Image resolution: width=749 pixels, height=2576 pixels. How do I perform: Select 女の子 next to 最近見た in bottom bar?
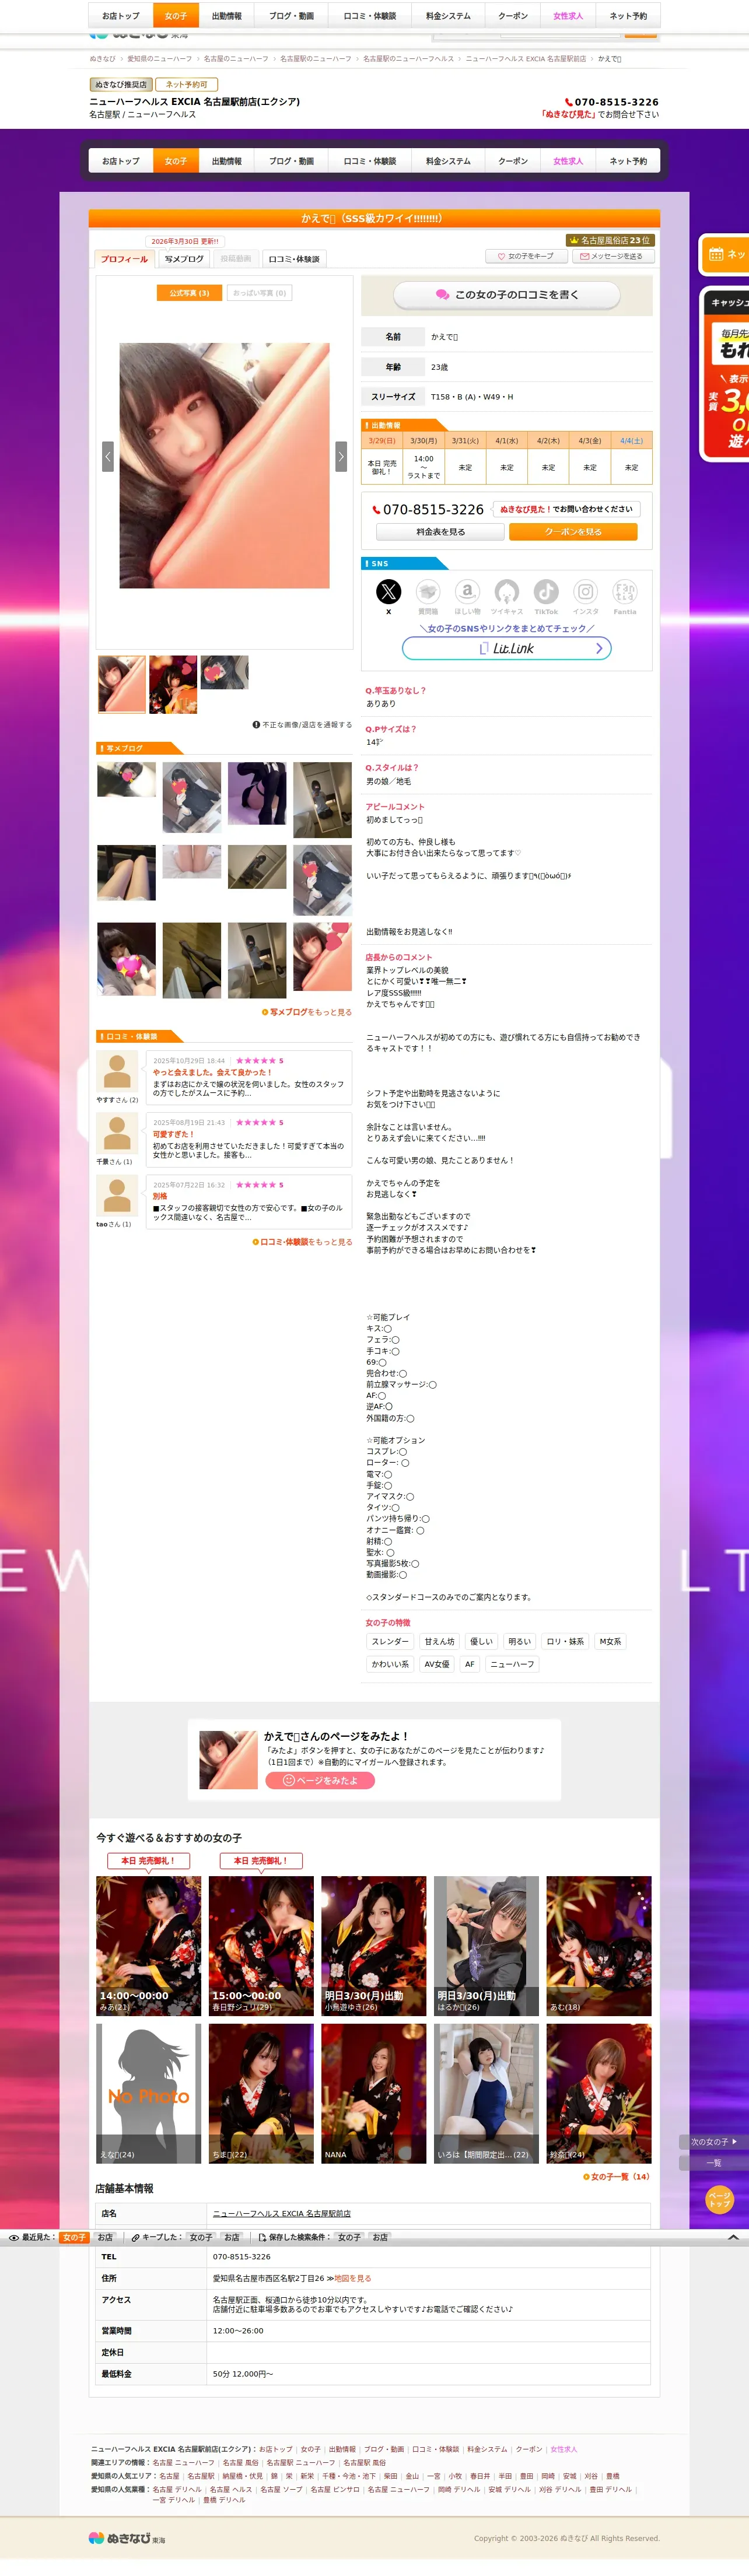74,2237
